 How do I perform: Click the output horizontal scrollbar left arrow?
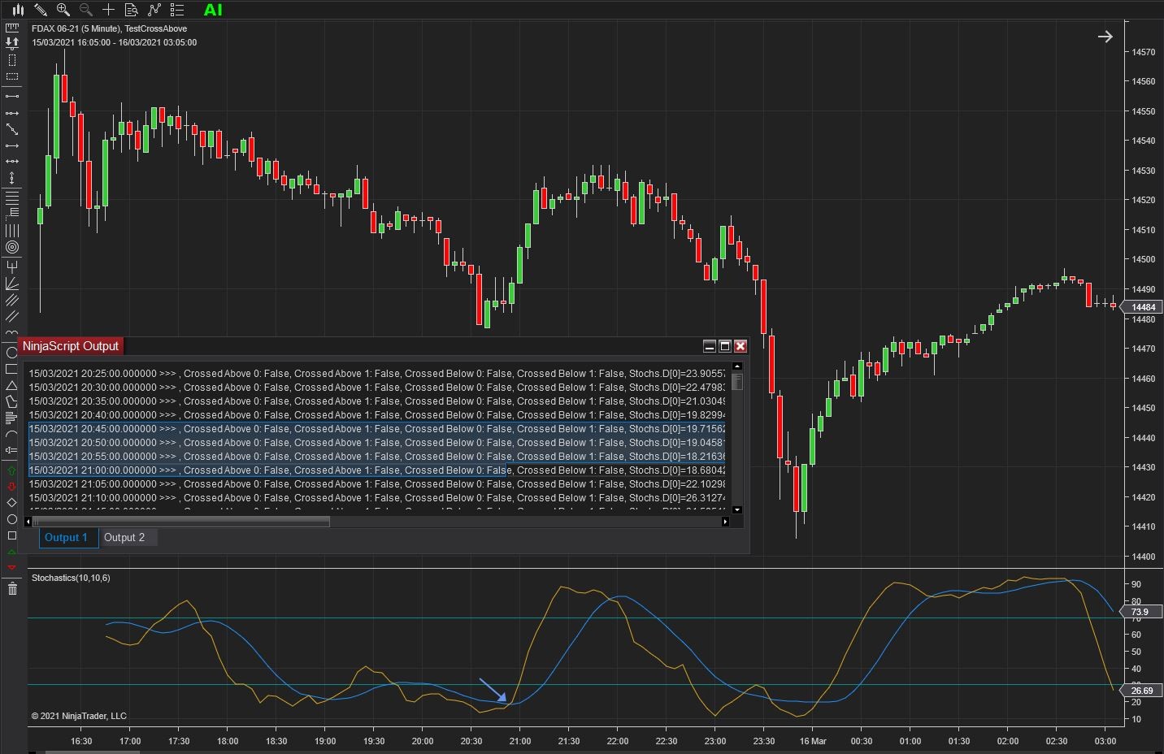point(28,522)
